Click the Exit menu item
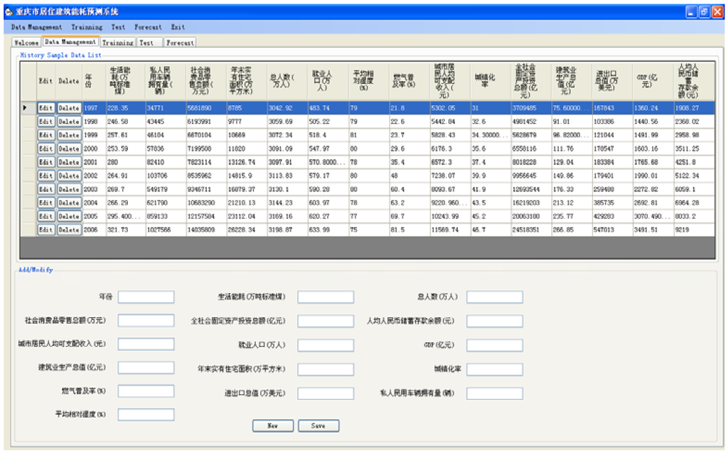Image resolution: width=728 pixels, height=456 pixels. click(178, 27)
